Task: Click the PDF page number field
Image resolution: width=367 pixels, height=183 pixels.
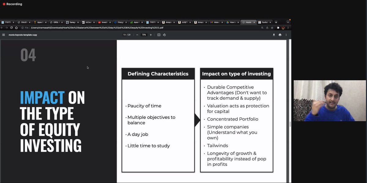Action: click(124, 35)
